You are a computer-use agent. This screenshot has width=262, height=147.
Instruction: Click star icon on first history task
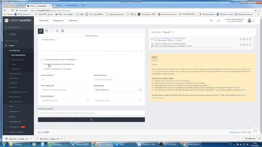point(241,39)
